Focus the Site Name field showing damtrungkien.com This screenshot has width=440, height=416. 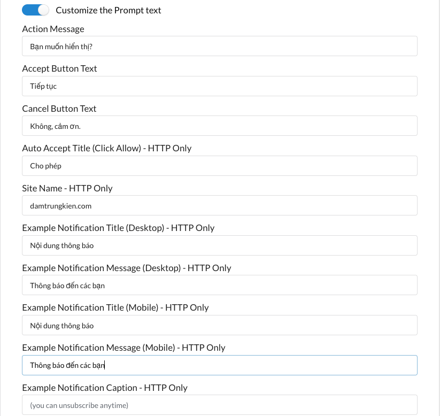click(219, 205)
